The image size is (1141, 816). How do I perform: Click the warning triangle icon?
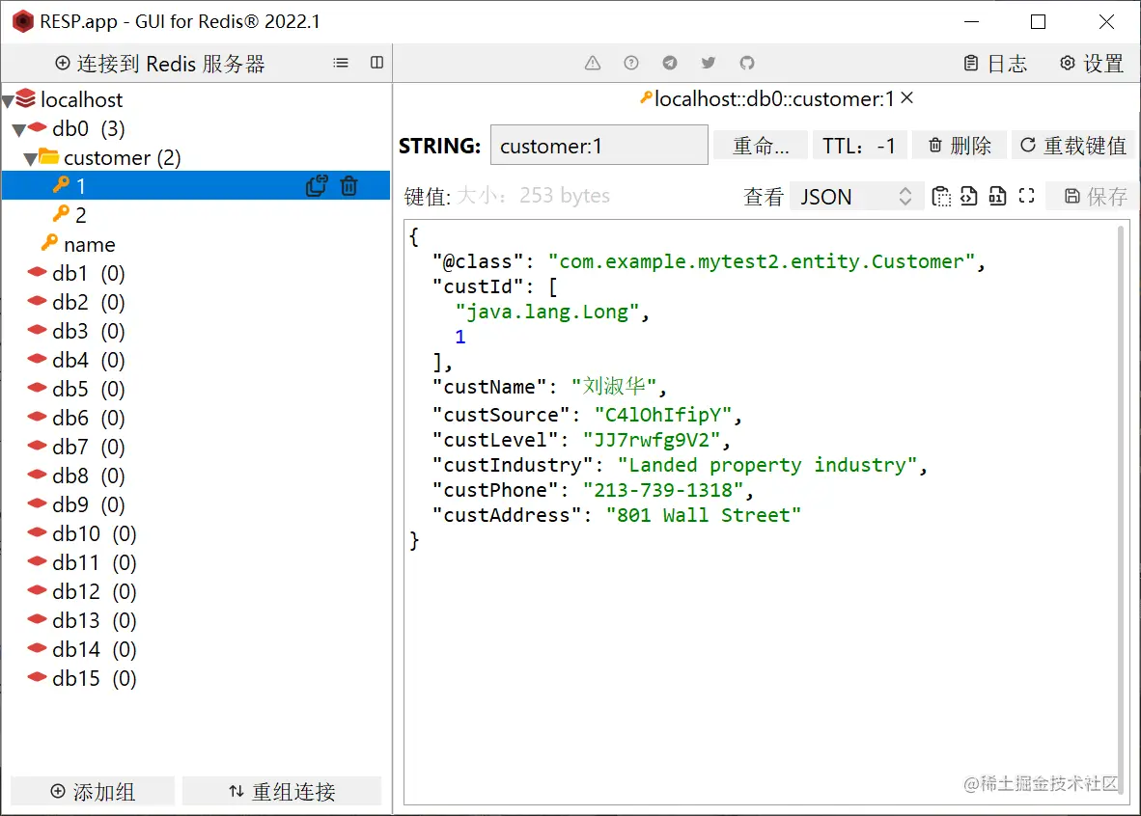click(x=593, y=64)
